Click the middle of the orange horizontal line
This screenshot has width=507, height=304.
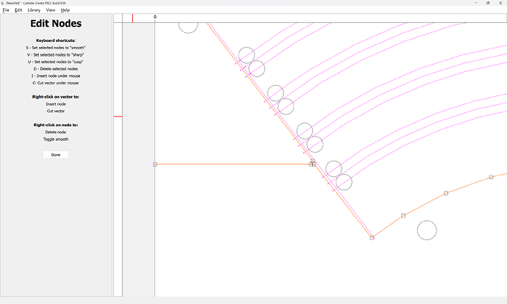click(234, 164)
